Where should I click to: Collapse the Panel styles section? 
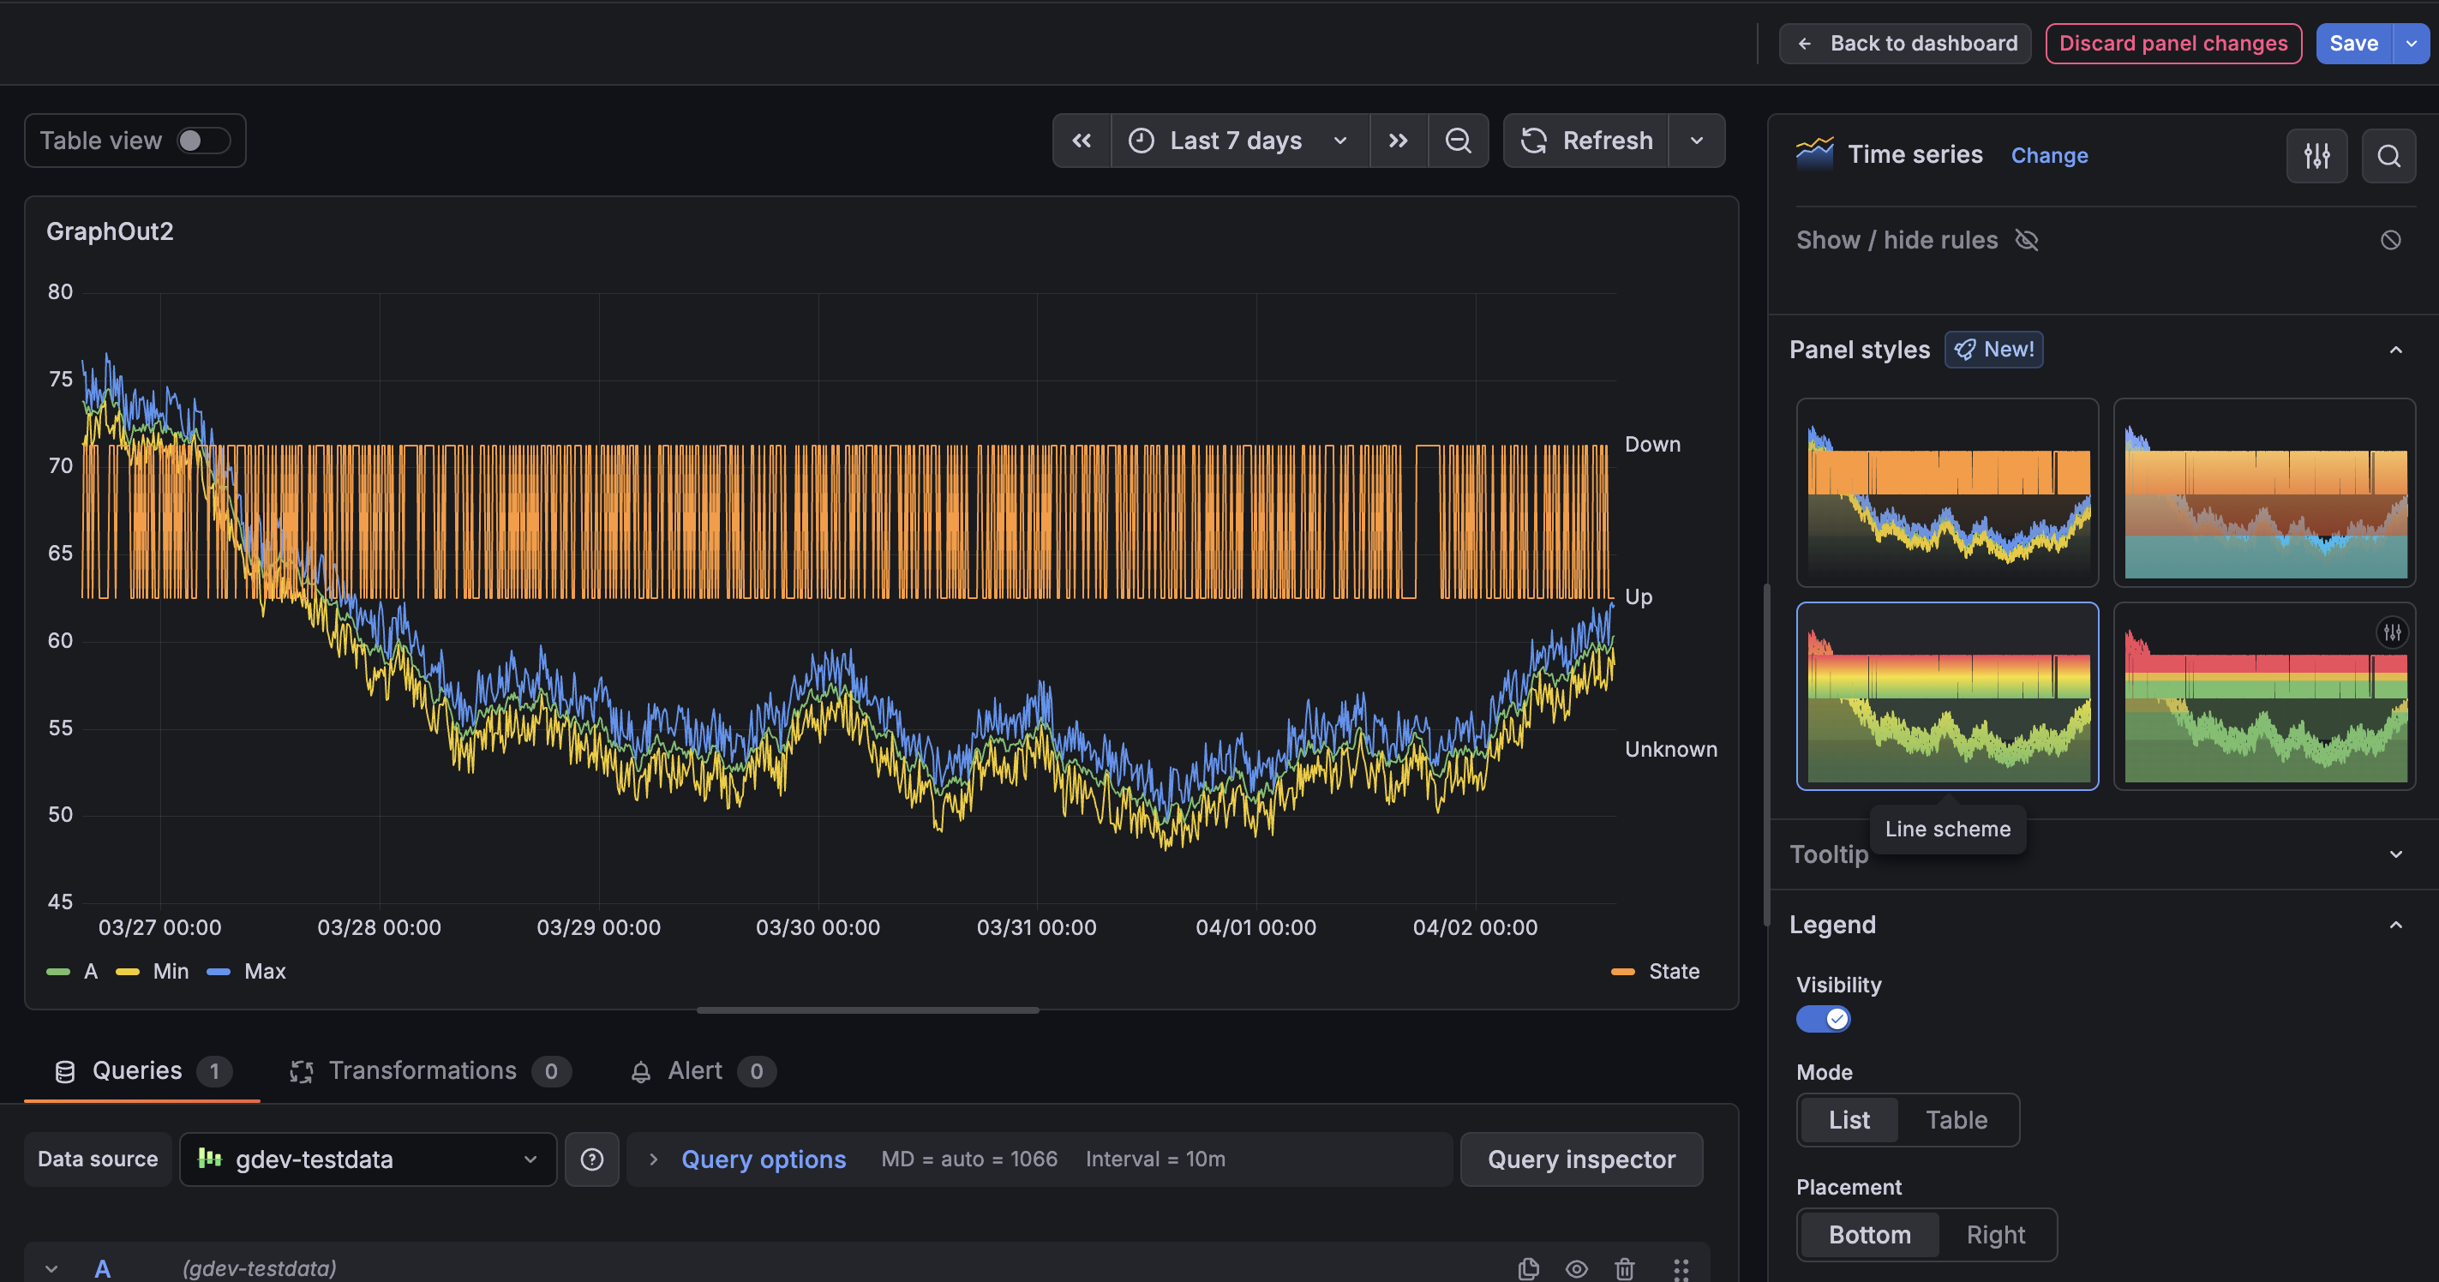(2395, 350)
